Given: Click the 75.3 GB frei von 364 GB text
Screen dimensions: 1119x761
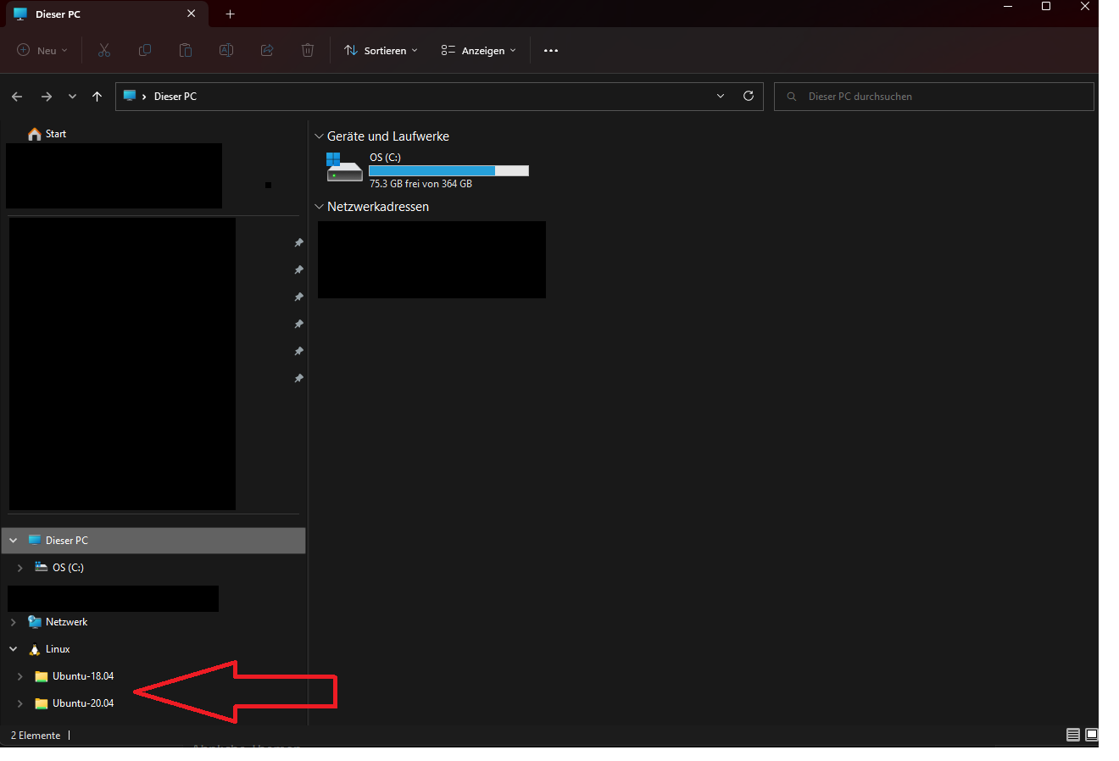Looking at the screenshot, I should [420, 184].
